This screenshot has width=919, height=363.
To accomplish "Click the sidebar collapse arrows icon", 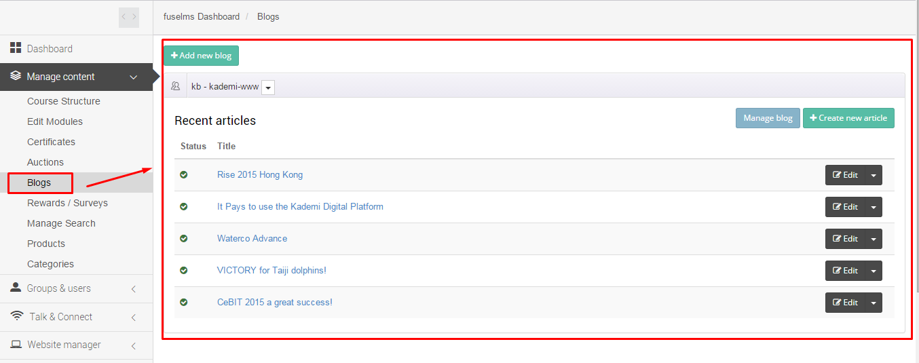I will (128, 17).
